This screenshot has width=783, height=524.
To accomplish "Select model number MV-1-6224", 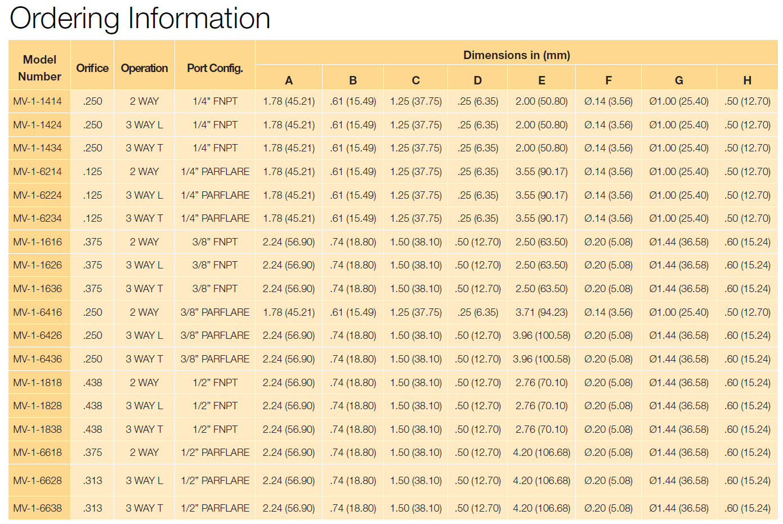I will [x=38, y=195].
